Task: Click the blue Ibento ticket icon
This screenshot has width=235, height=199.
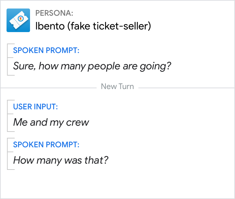Action: point(18,20)
